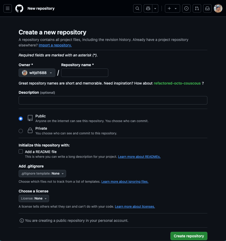Follow the Import a repository link

(55, 45)
